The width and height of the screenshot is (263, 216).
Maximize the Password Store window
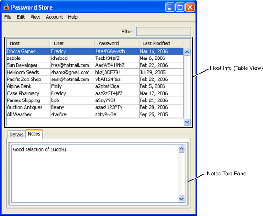(180, 7)
